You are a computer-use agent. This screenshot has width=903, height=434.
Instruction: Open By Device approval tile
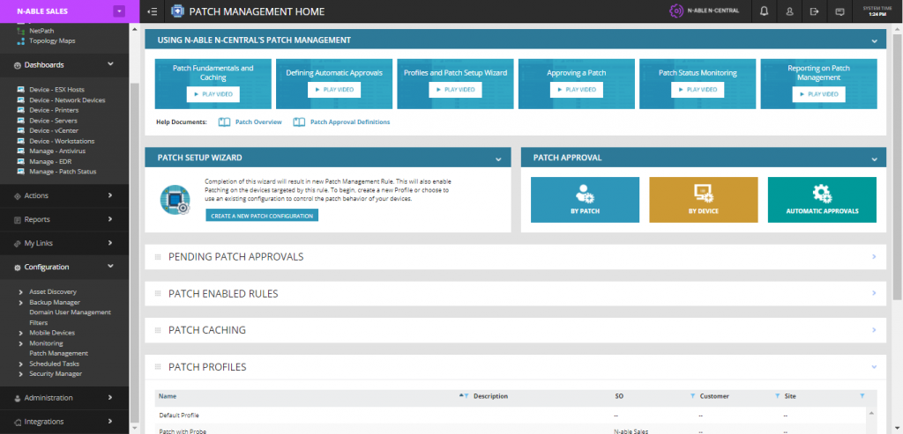[704, 200]
